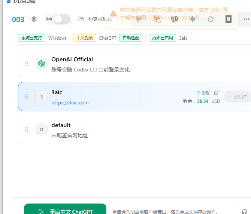Select the slashed-circle app icon
Viewport: 251px width, 214px height.
[x=211, y=19]
